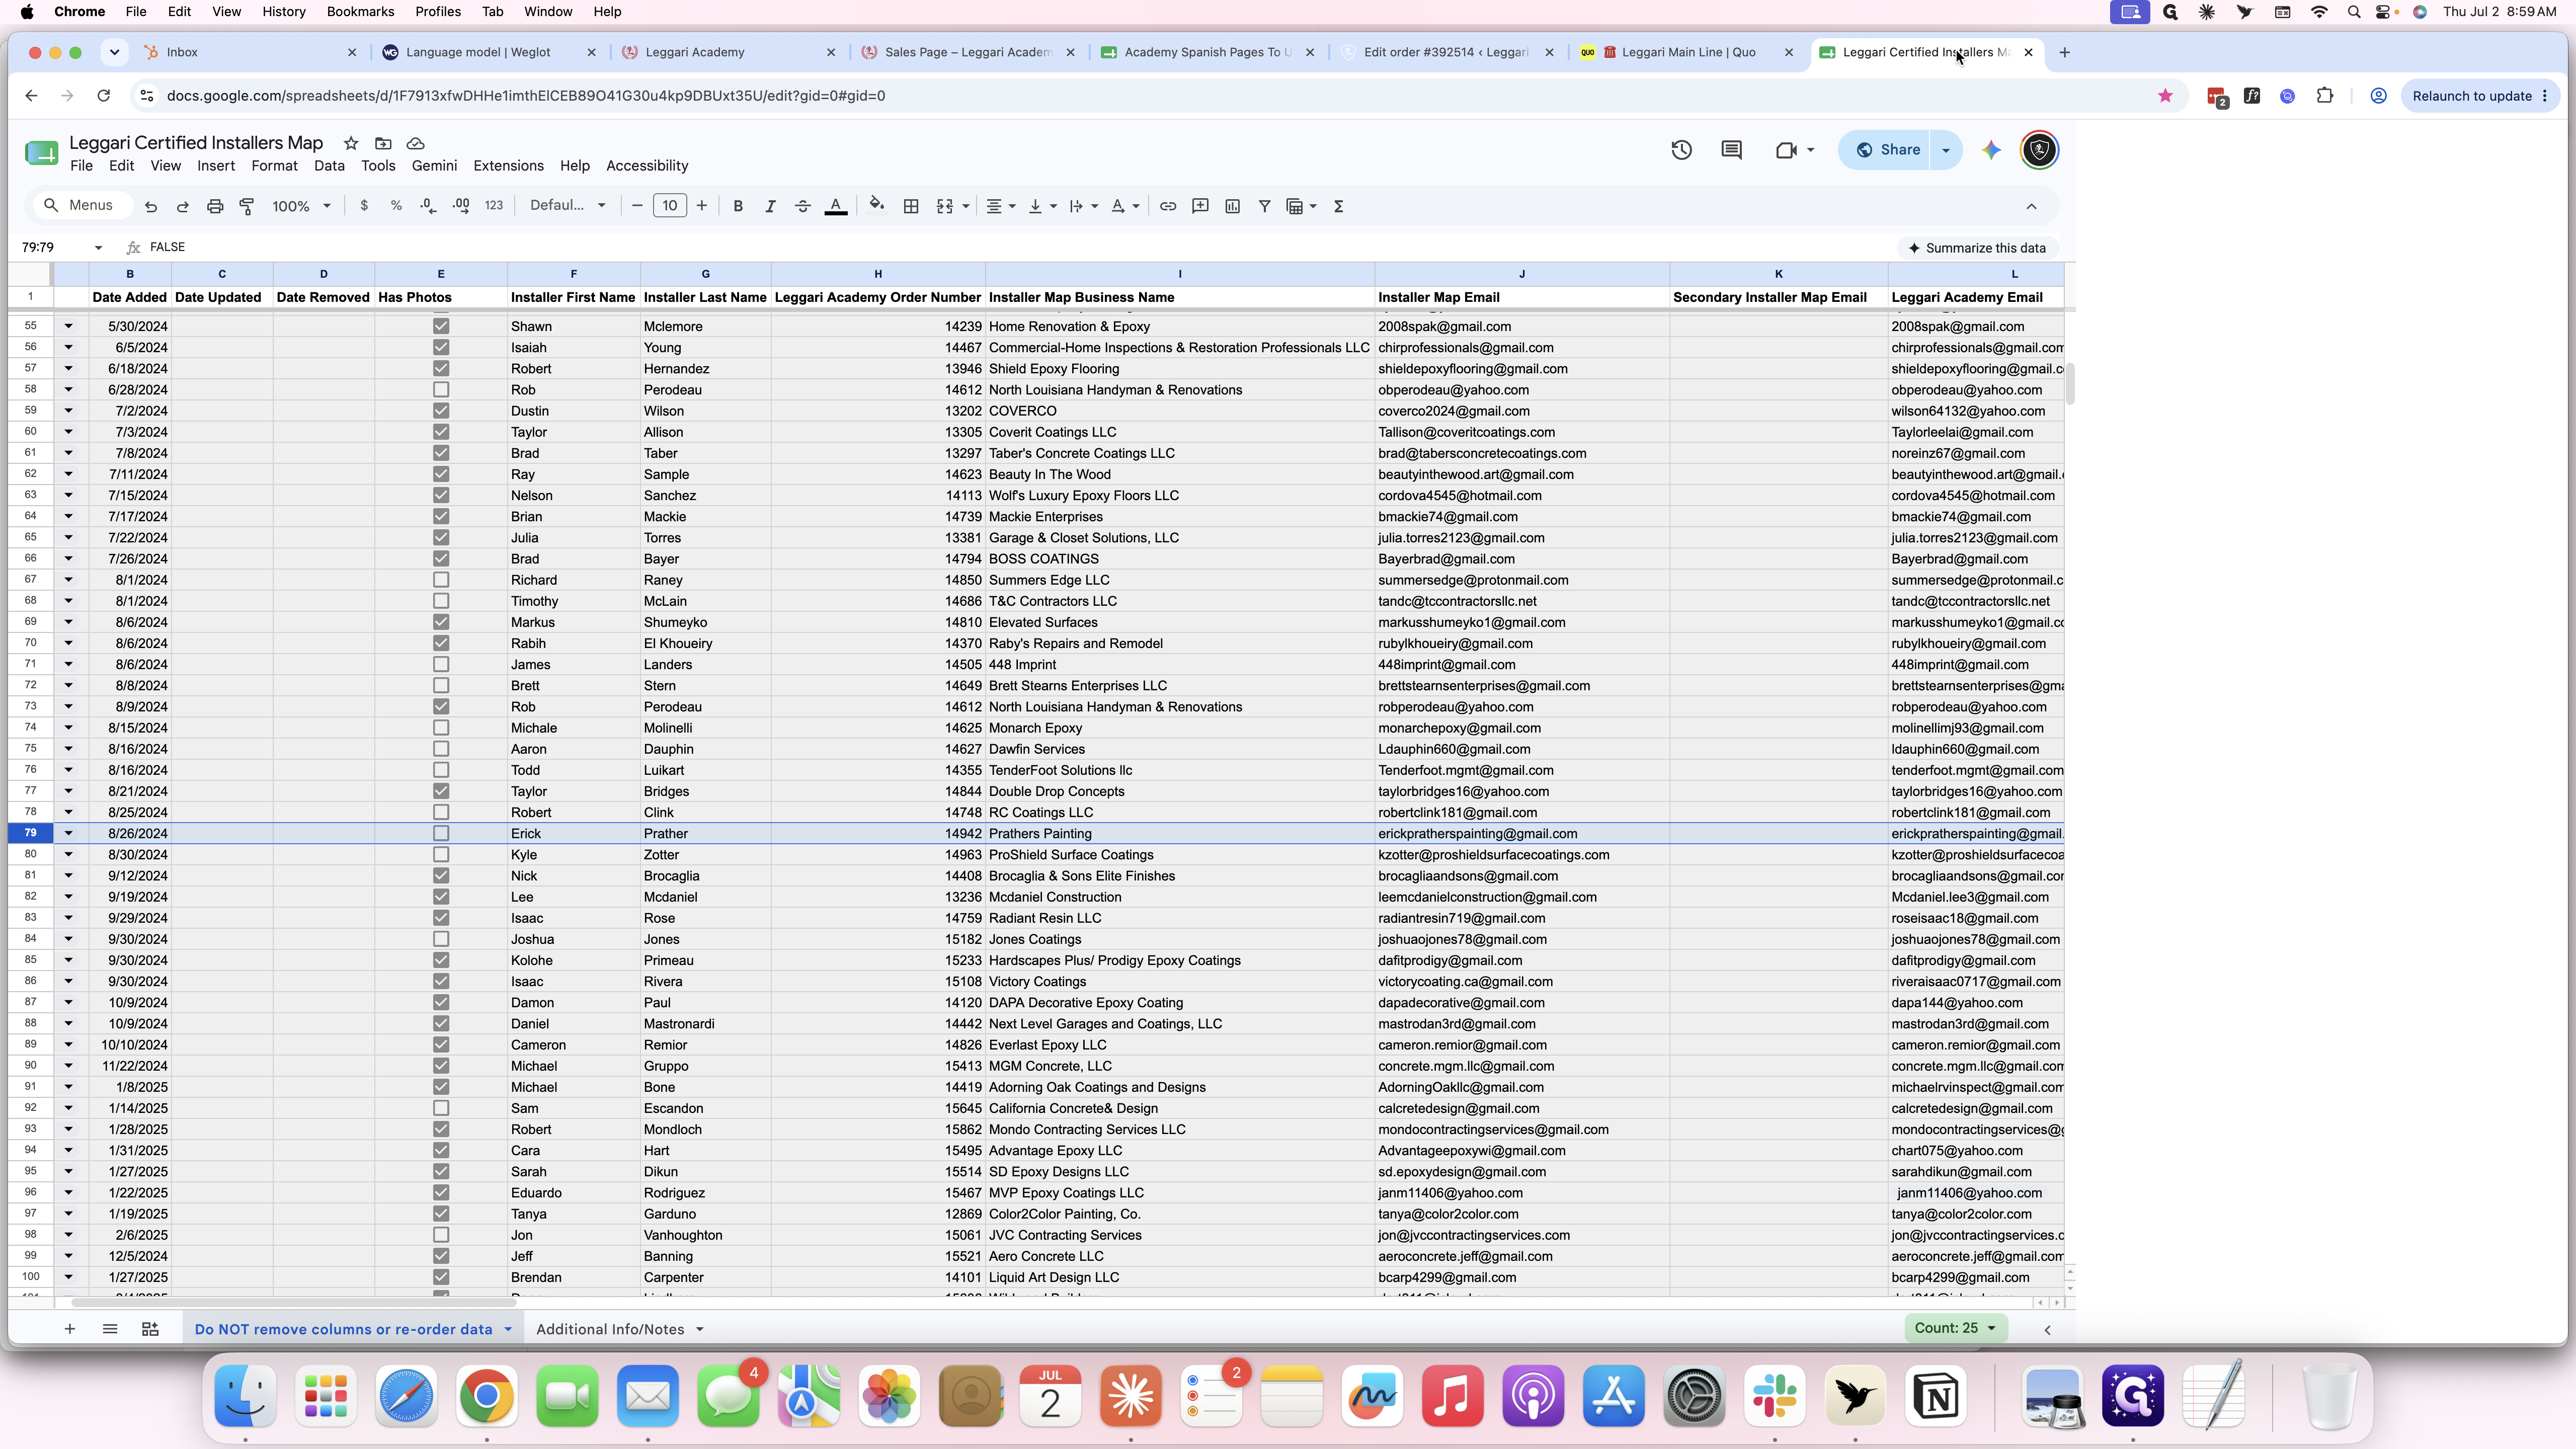
Task: Insert chart icon in toolbar
Action: tap(1233, 206)
